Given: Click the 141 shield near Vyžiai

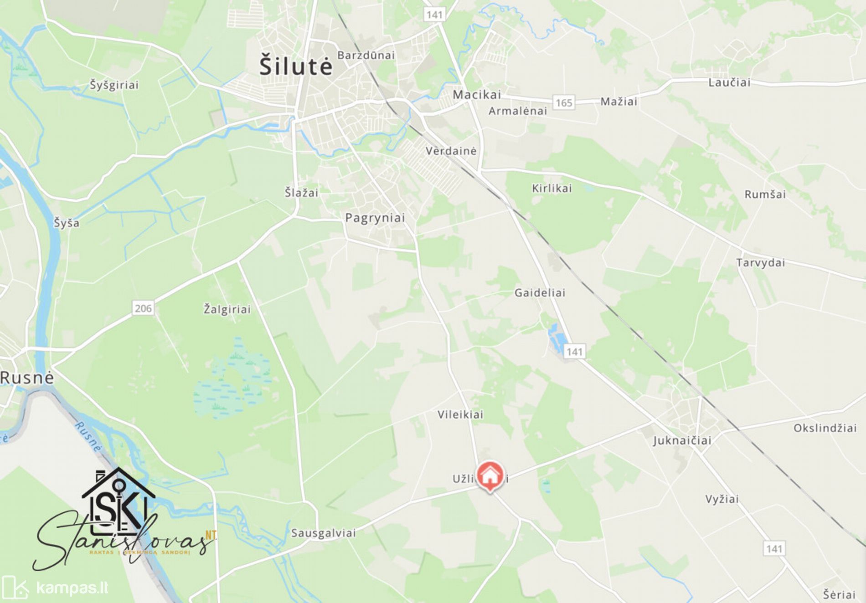Looking at the screenshot, I should tap(774, 549).
